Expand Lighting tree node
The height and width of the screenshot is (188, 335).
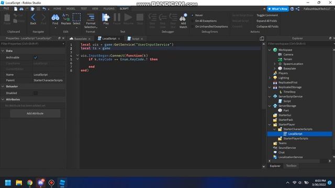pos(270,78)
